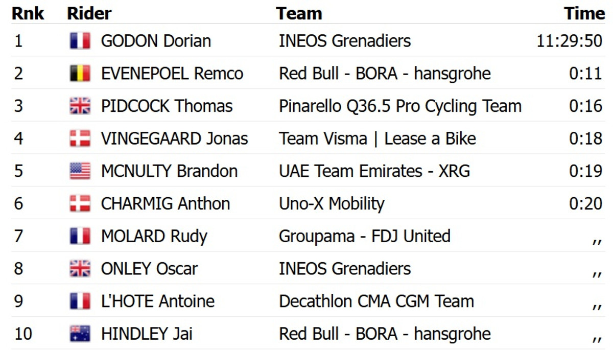Open Uno-X Mobility team link
Viewport: 613px width, 350px height.
coord(332,204)
